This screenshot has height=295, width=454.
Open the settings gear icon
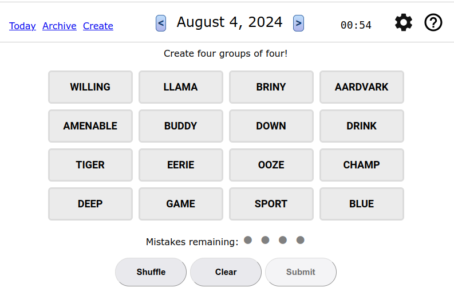click(x=404, y=23)
